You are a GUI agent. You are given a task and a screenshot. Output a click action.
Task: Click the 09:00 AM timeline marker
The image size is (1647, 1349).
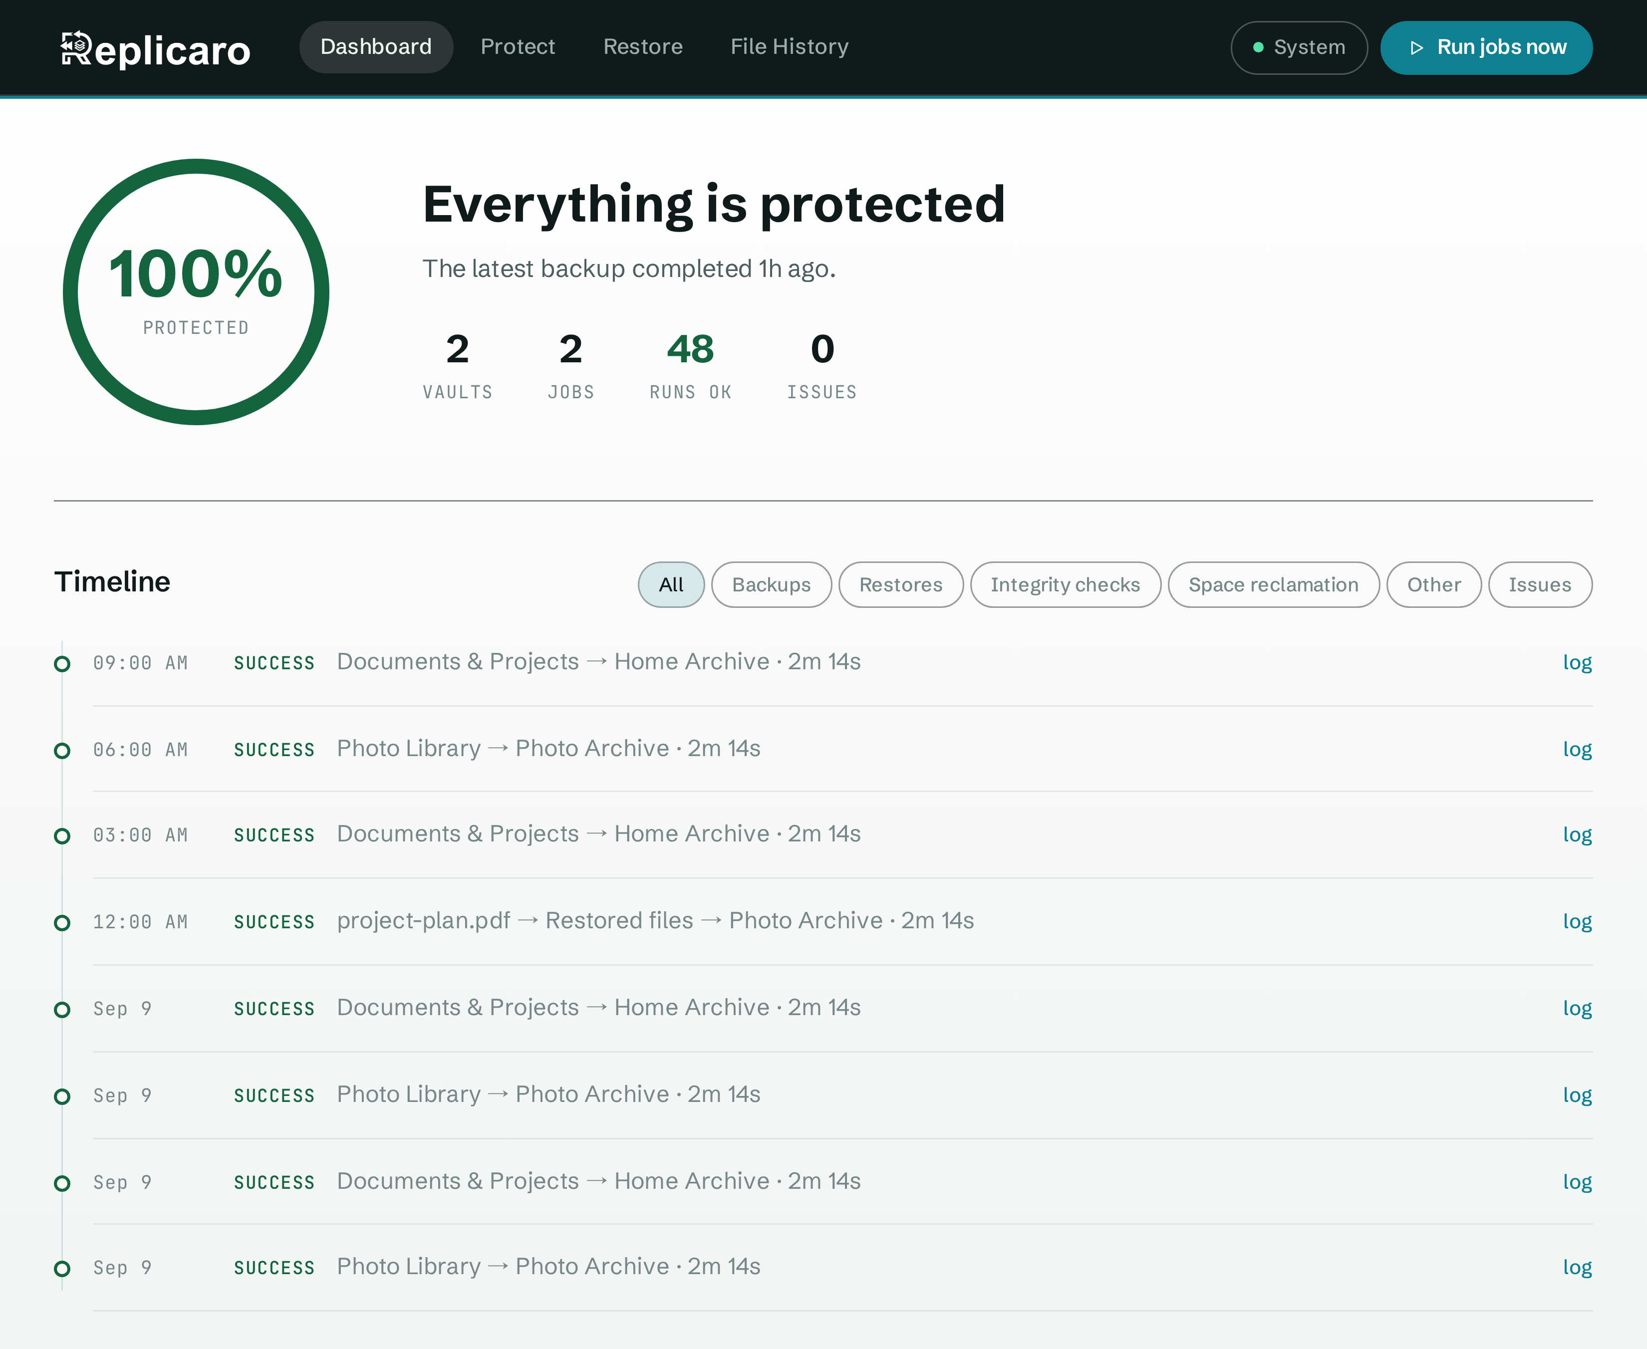pos(62,664)
